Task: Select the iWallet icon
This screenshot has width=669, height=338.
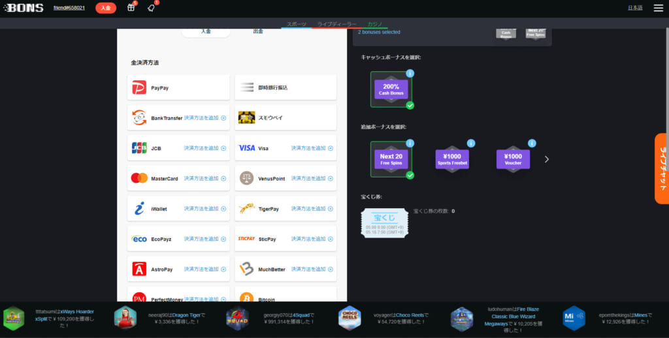Action: tap(139, 208)
